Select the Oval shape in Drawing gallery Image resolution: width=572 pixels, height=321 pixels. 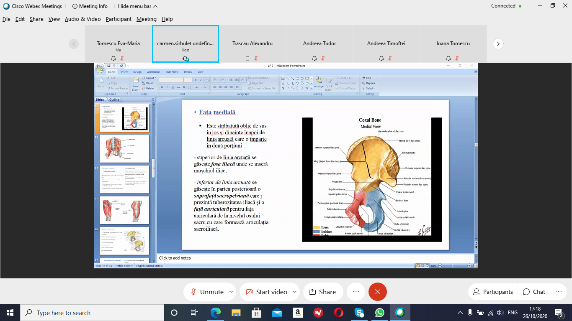coord(302,78)
